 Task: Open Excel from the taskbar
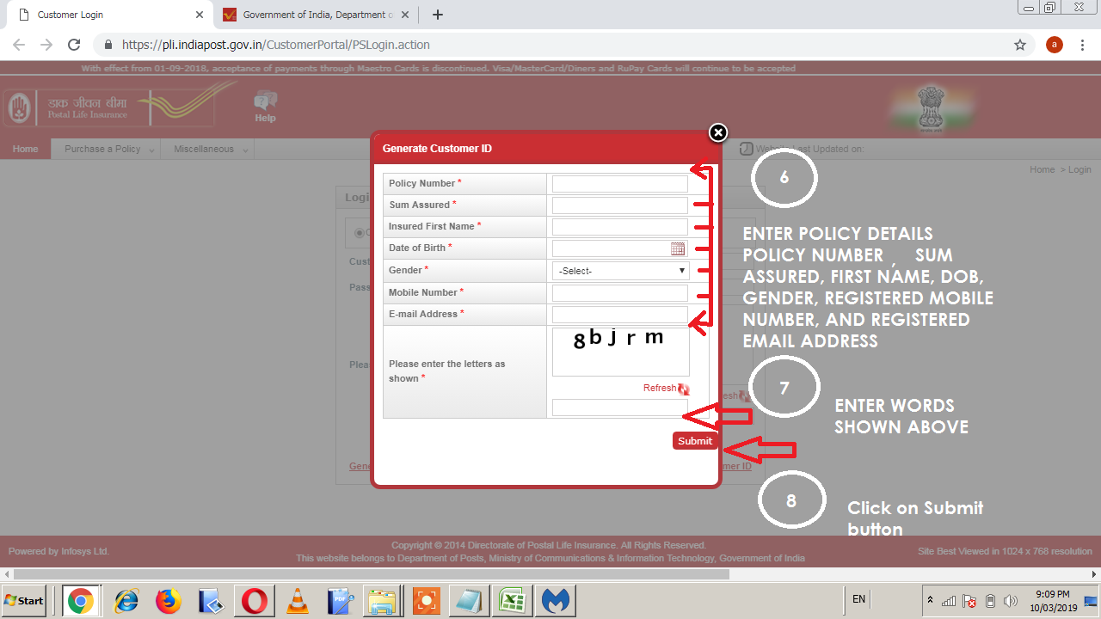coord(512,600)
